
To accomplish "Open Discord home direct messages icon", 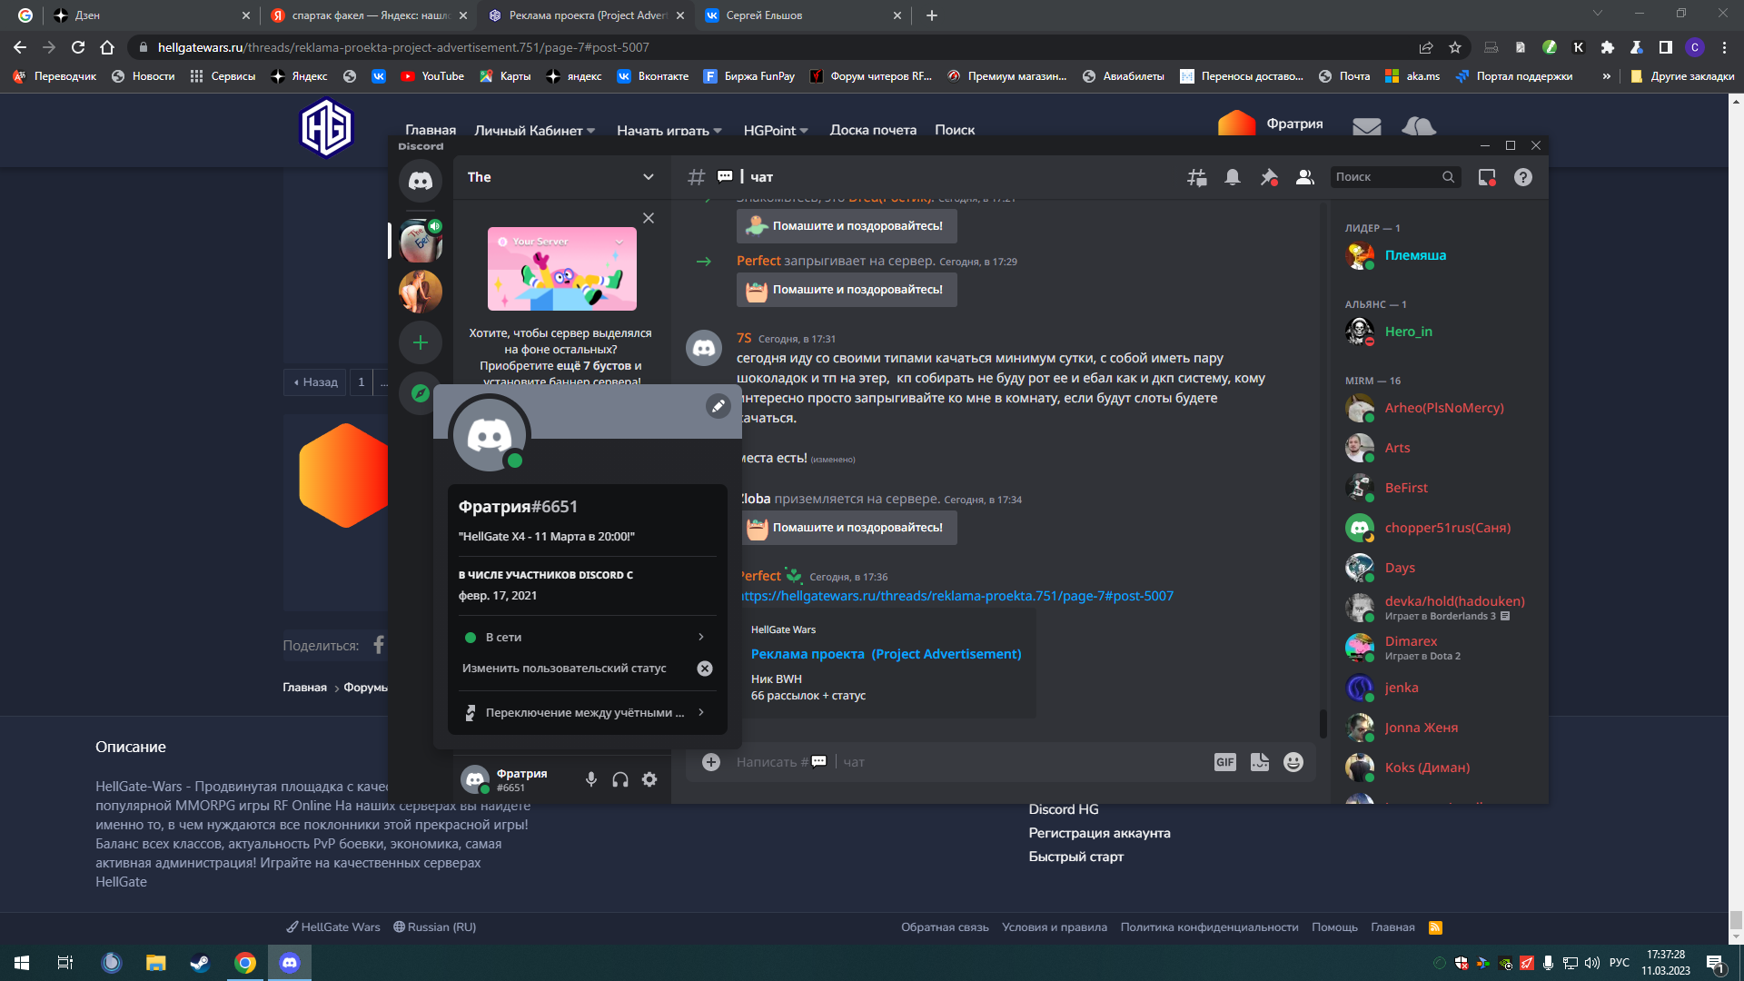I will 421,181.
